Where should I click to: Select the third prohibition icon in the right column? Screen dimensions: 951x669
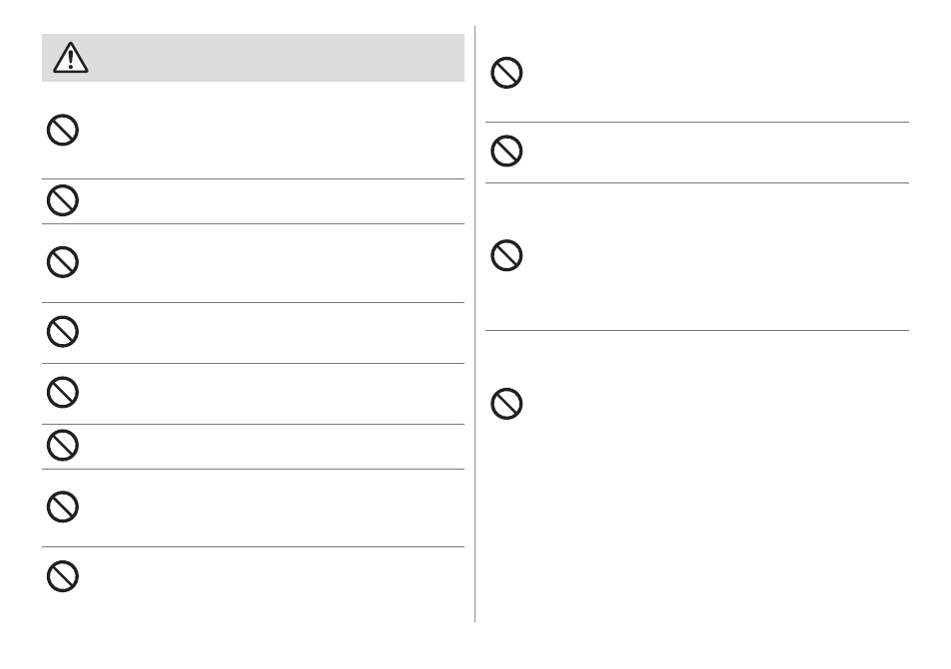tap(506, 255)
